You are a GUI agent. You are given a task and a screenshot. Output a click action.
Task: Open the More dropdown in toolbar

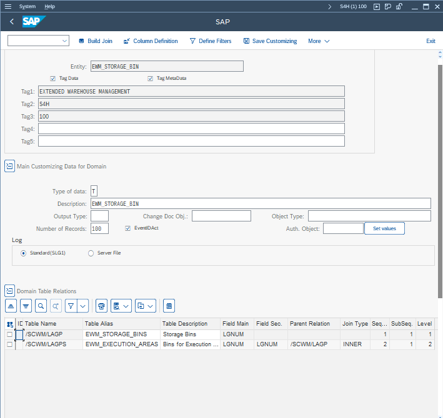tap(319, 41)
